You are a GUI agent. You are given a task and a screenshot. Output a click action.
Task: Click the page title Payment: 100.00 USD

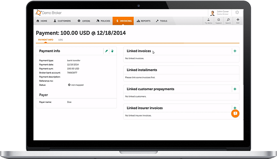point(81,33)
